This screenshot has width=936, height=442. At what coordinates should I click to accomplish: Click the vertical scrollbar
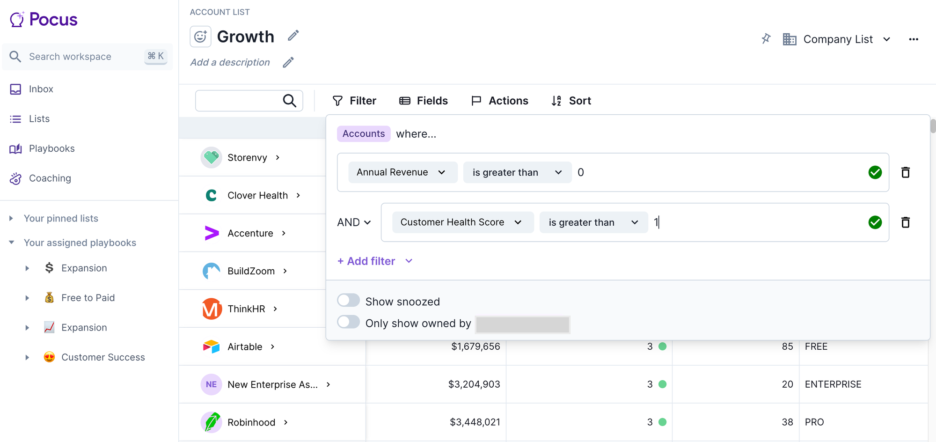click(933, 126)
